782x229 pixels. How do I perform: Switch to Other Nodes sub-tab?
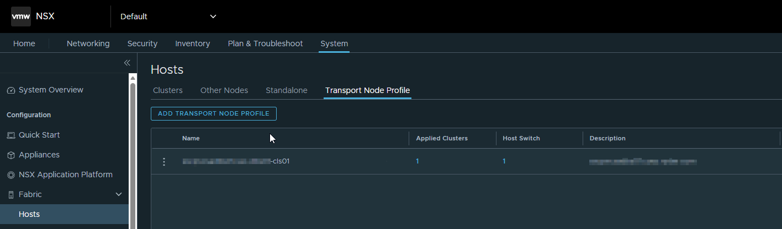point(224,90)
